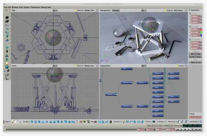Image resolution: width=207 pixels, height=136 pixels.
Task: Click the cone icon in Create toolbar
Action: pyautogui.click(x=47, y=122)
